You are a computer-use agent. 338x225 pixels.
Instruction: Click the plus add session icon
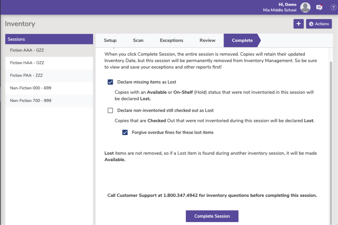(298, 24)
